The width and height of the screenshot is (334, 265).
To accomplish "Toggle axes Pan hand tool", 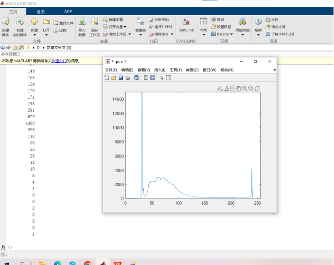I will [239, 88].
